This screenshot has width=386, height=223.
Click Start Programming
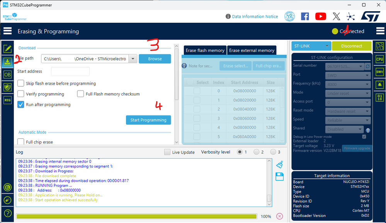point(148,120)
